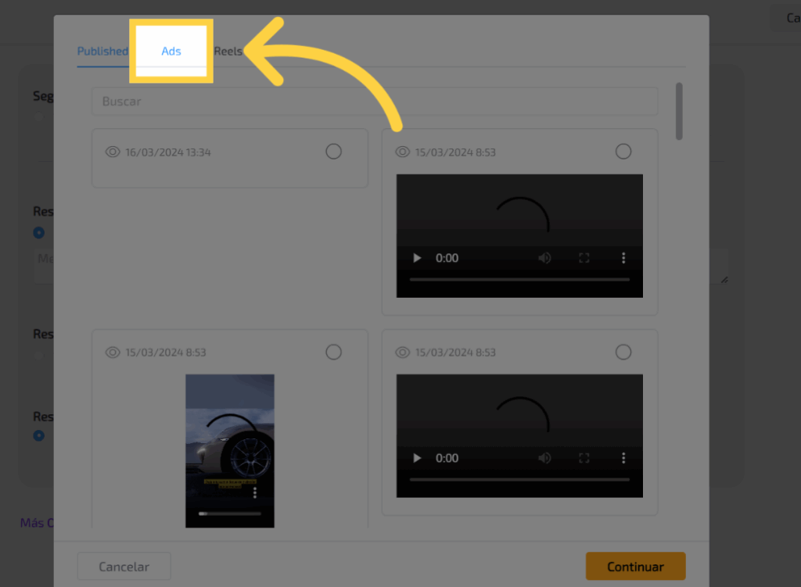Enter fullscreen on the upper-right video
The width and height of the screenshot is (801, 587).
coord(584,258)
